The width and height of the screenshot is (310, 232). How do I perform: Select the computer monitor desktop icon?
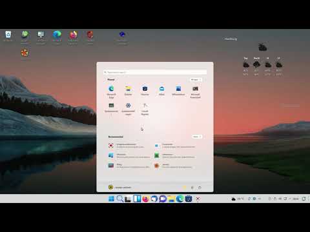[x=41, y=37]
